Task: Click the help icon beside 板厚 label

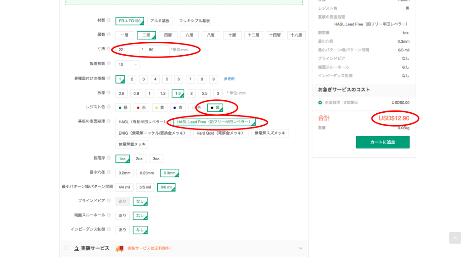Action: pyautogui.click(x=109, y=92)
